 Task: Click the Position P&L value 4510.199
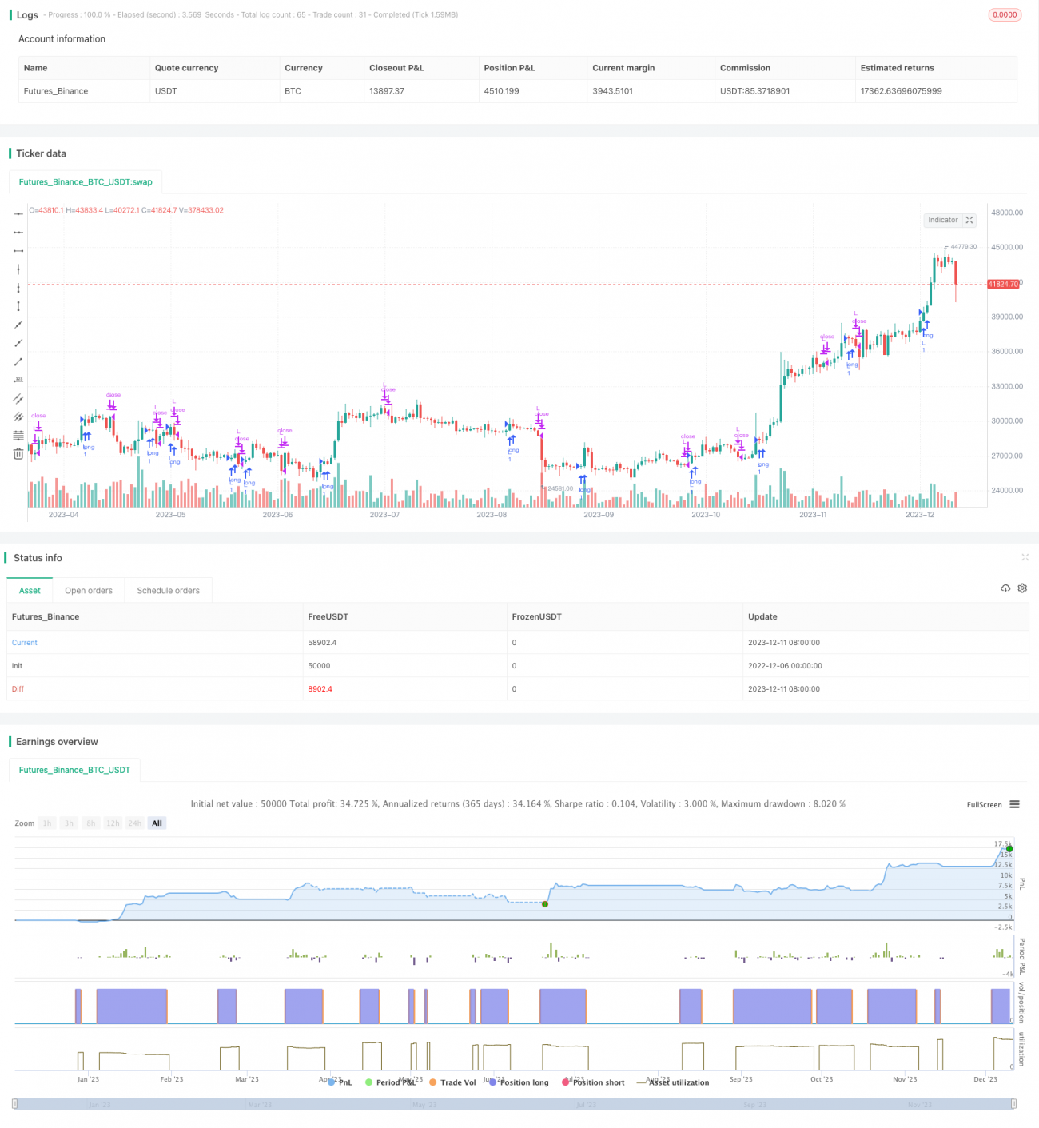501,91
